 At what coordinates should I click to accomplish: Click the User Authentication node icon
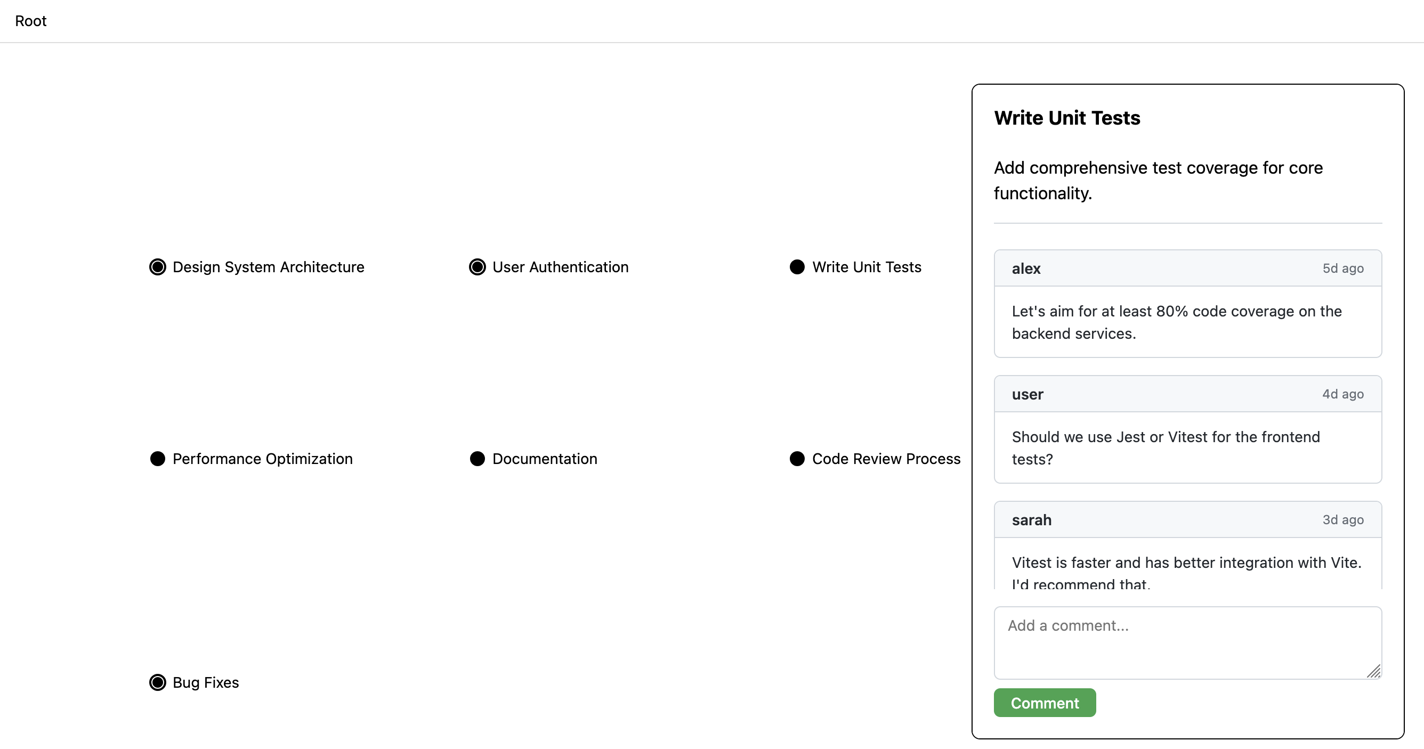pos(477,267)
